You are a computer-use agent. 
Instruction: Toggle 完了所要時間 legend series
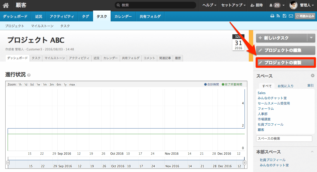coord(232,85)
